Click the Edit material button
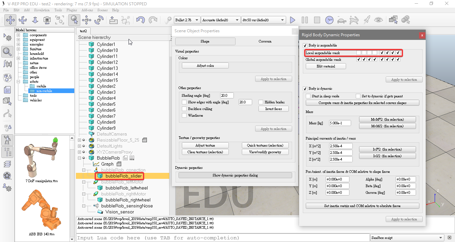The height and width of the screenshot is (242, 455). (326, 66)
